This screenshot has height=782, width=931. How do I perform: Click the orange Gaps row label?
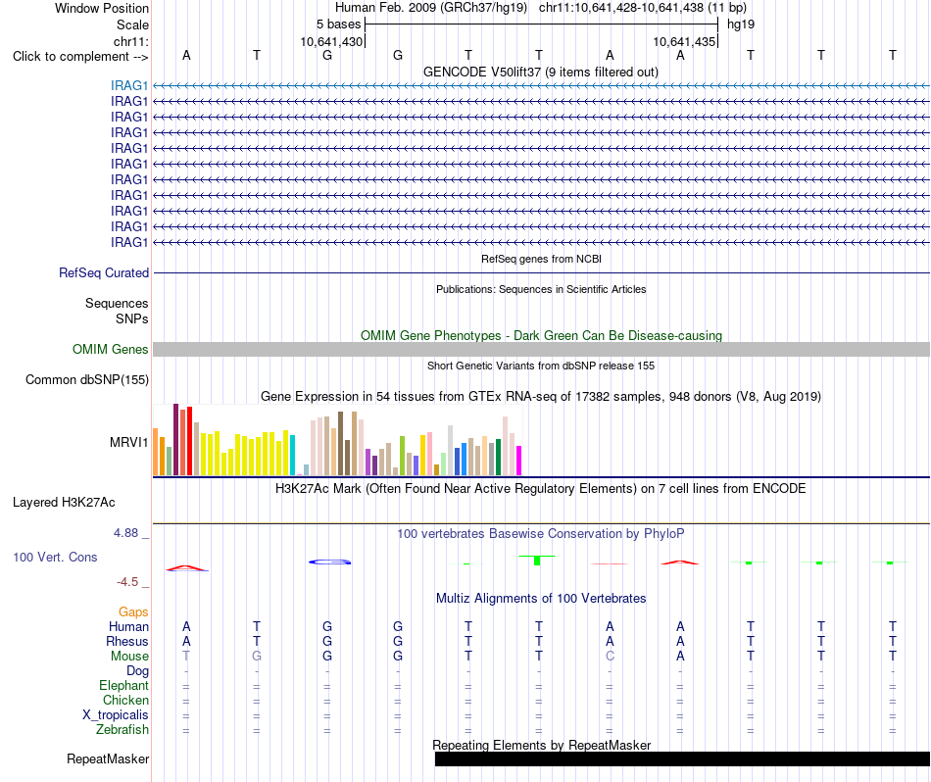pyautogui.click(x=133, y=611)
